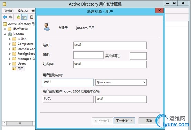Select the juc.com tree item label
191x130 pixels.
[18, 34]
